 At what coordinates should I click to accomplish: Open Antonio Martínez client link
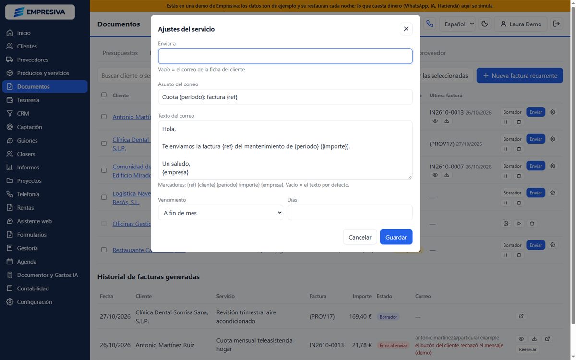[x=132, y=117]
